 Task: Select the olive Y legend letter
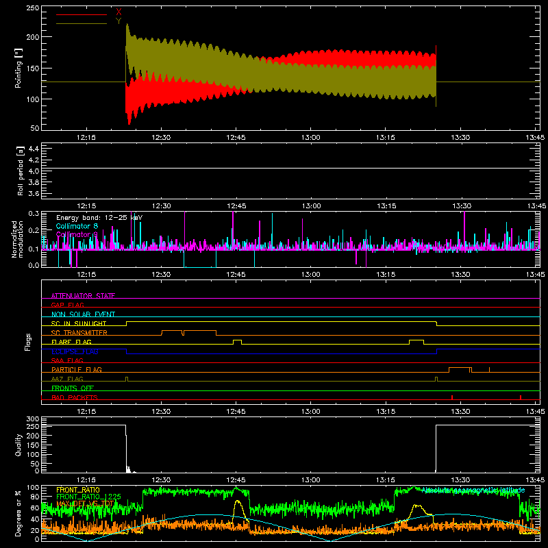119,21
